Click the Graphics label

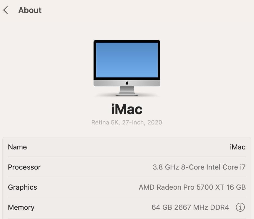point(22,187)
